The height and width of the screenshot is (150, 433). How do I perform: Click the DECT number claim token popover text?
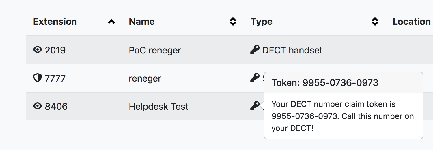(x=343, y=116)
